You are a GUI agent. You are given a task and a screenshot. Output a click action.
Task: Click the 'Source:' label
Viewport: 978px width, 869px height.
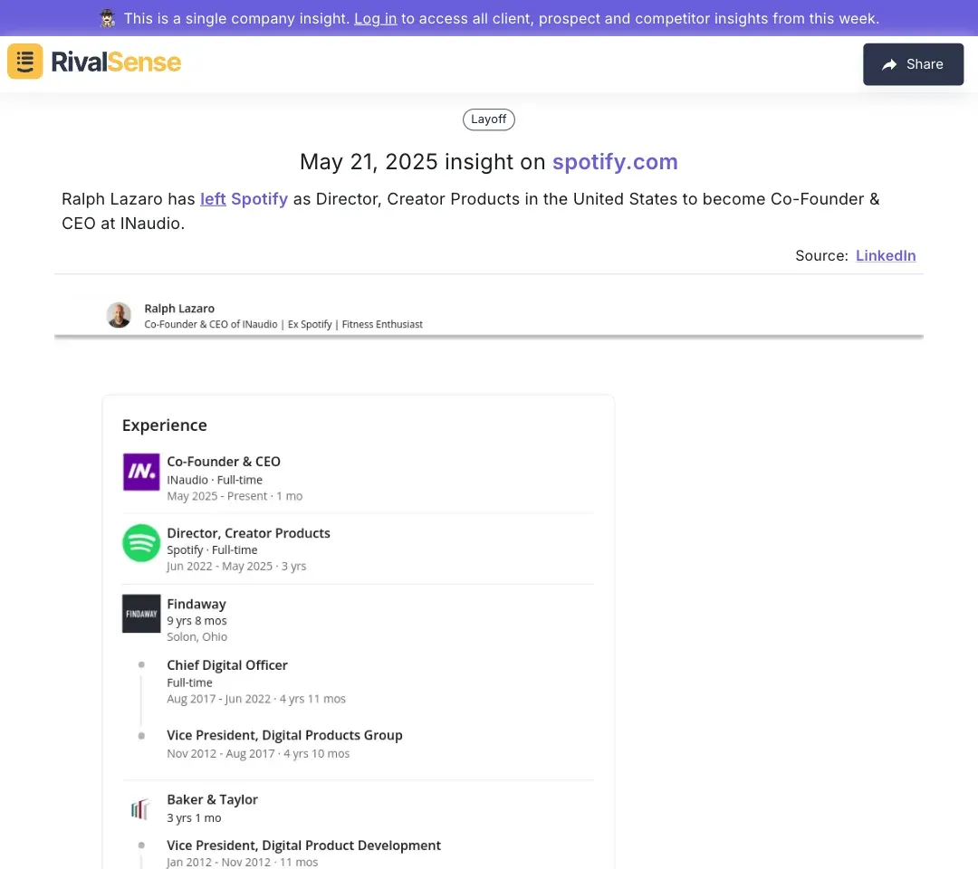click(822, 255)
